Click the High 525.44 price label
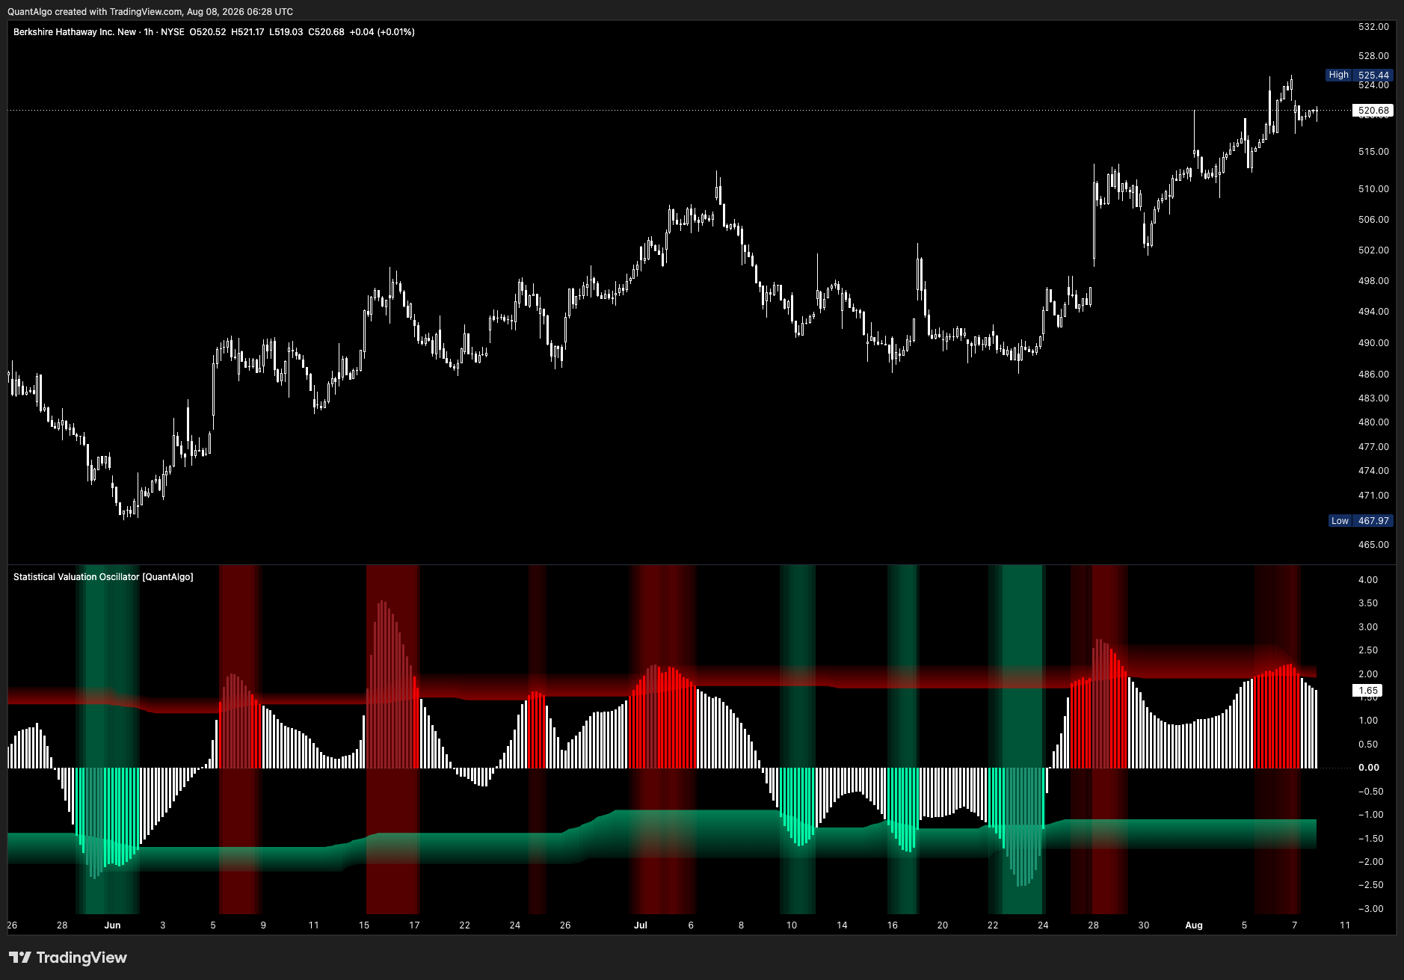The width and height of the screenshot is (1404, 980). point(1359,75)
